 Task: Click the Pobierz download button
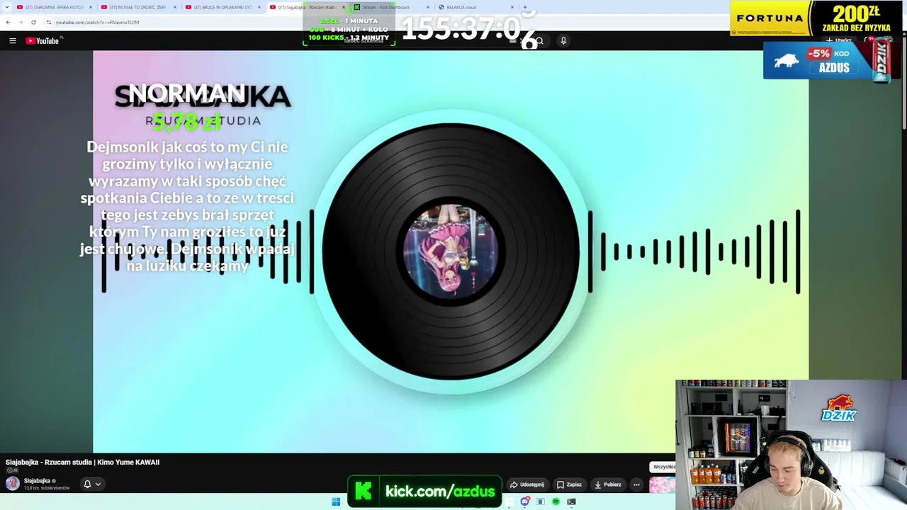[x=608, y=484]
